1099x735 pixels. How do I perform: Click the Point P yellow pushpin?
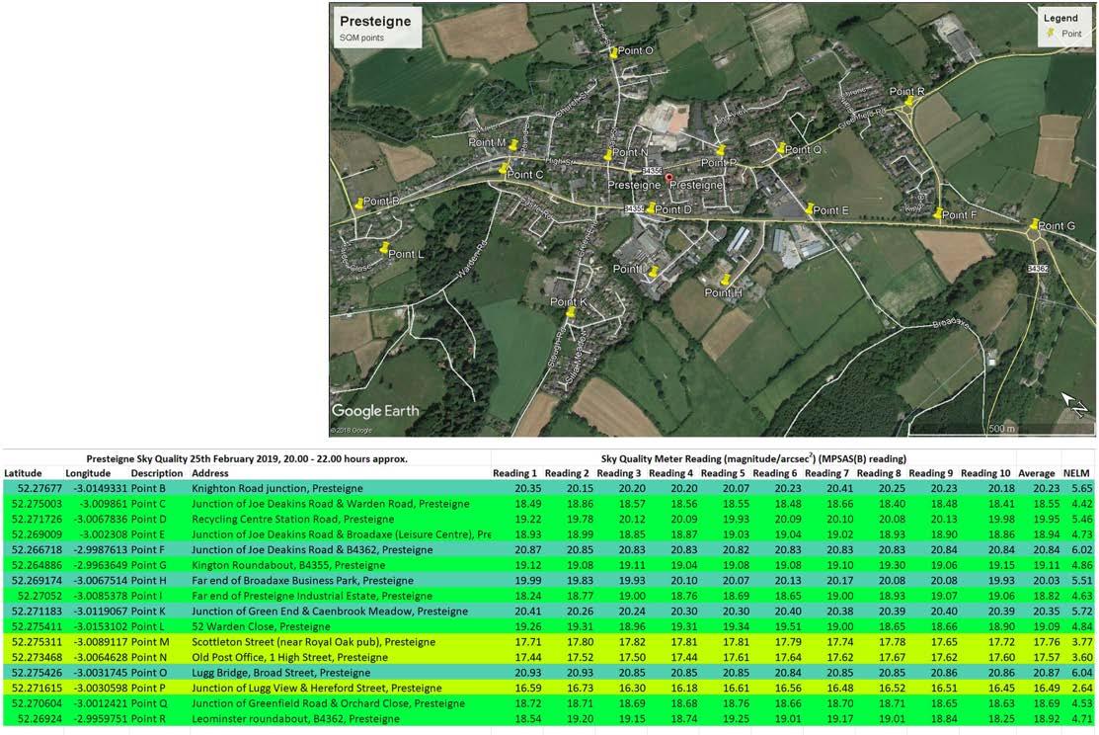coord(721,149)
